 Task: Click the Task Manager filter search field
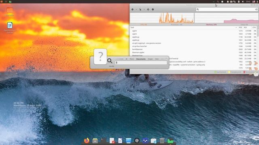[227, 9]
